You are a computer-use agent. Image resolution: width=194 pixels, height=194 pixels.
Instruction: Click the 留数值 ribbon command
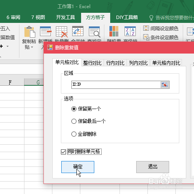pos(7,37)
